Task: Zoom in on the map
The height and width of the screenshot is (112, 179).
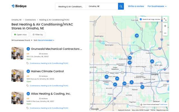Action: (x=165, y=26)
